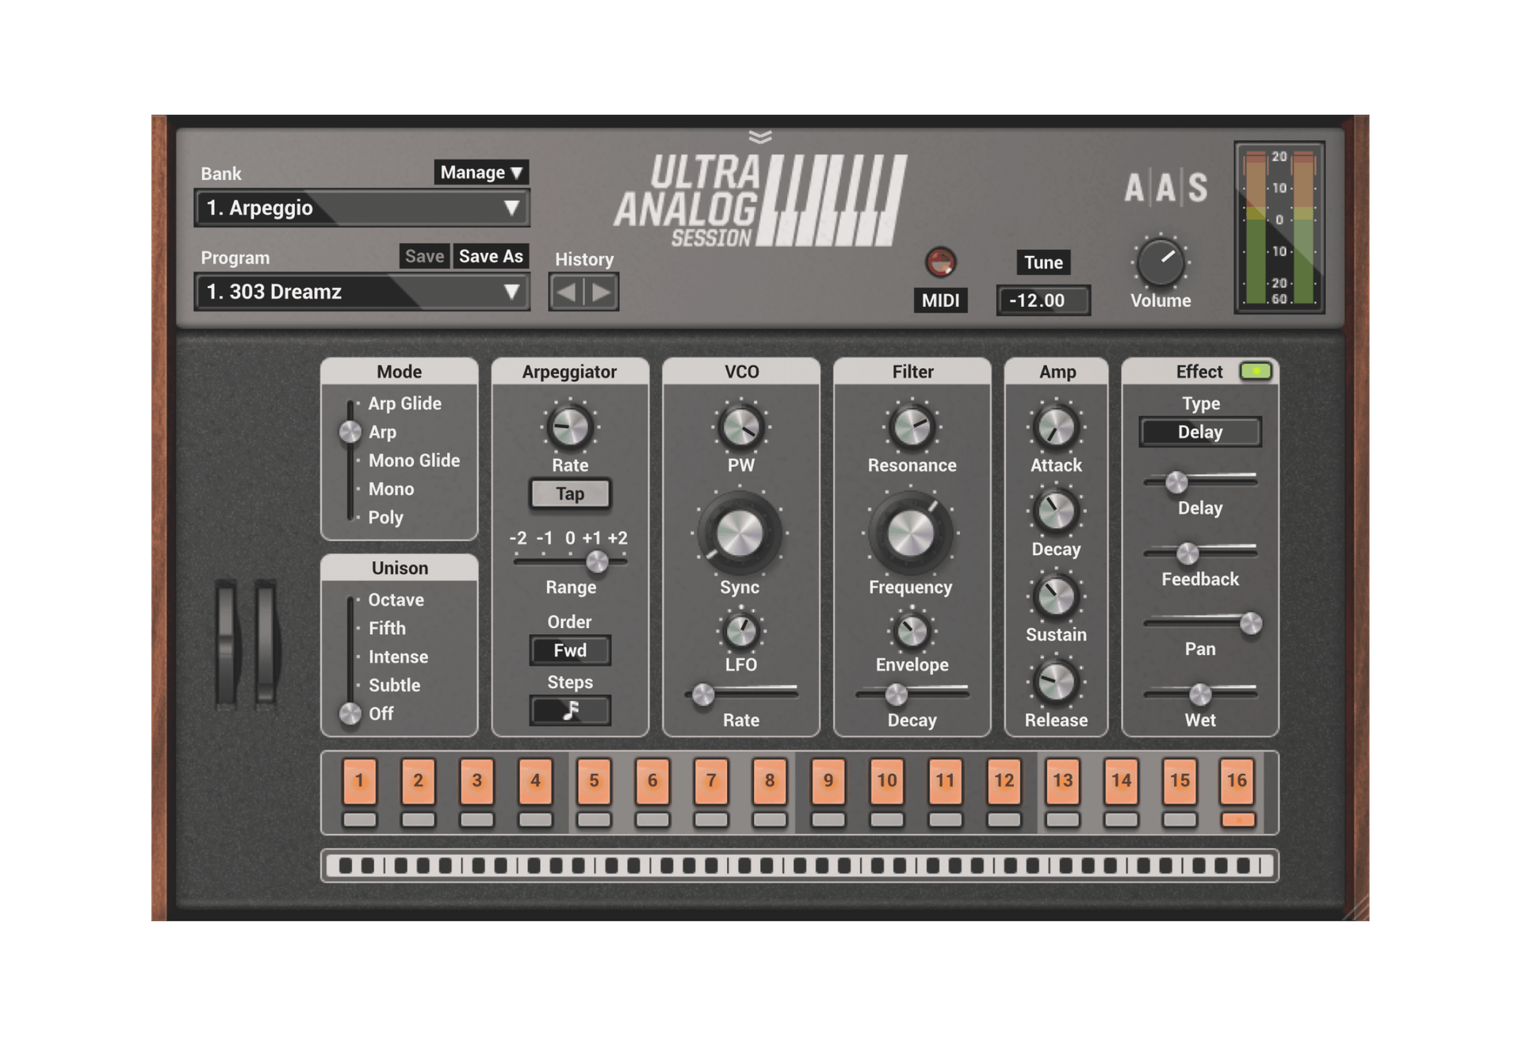Screen dimensions: 1522x1037
Task: Select Mono Glide mode
Action: [x=414, y=461]
